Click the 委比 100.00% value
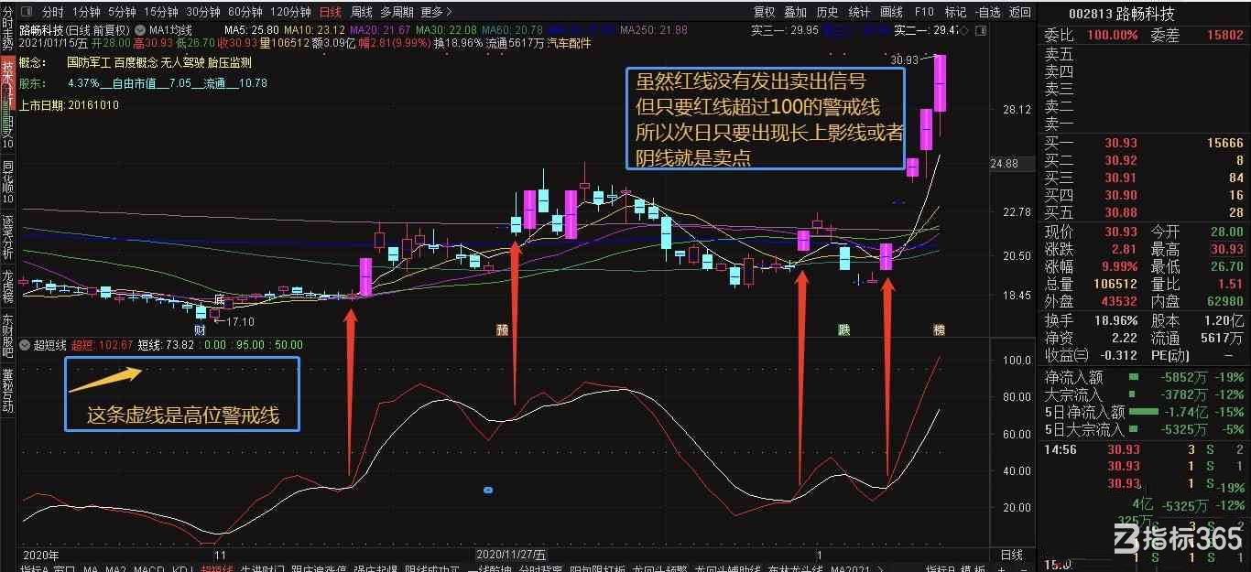 tap(1113, 35)
